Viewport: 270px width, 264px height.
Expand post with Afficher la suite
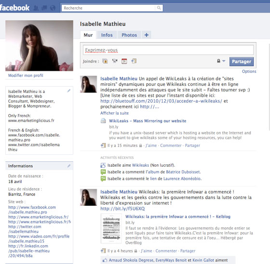pos(115,113)
